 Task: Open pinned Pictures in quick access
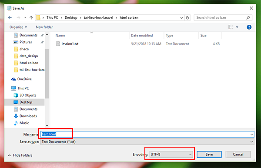[26, 42]
